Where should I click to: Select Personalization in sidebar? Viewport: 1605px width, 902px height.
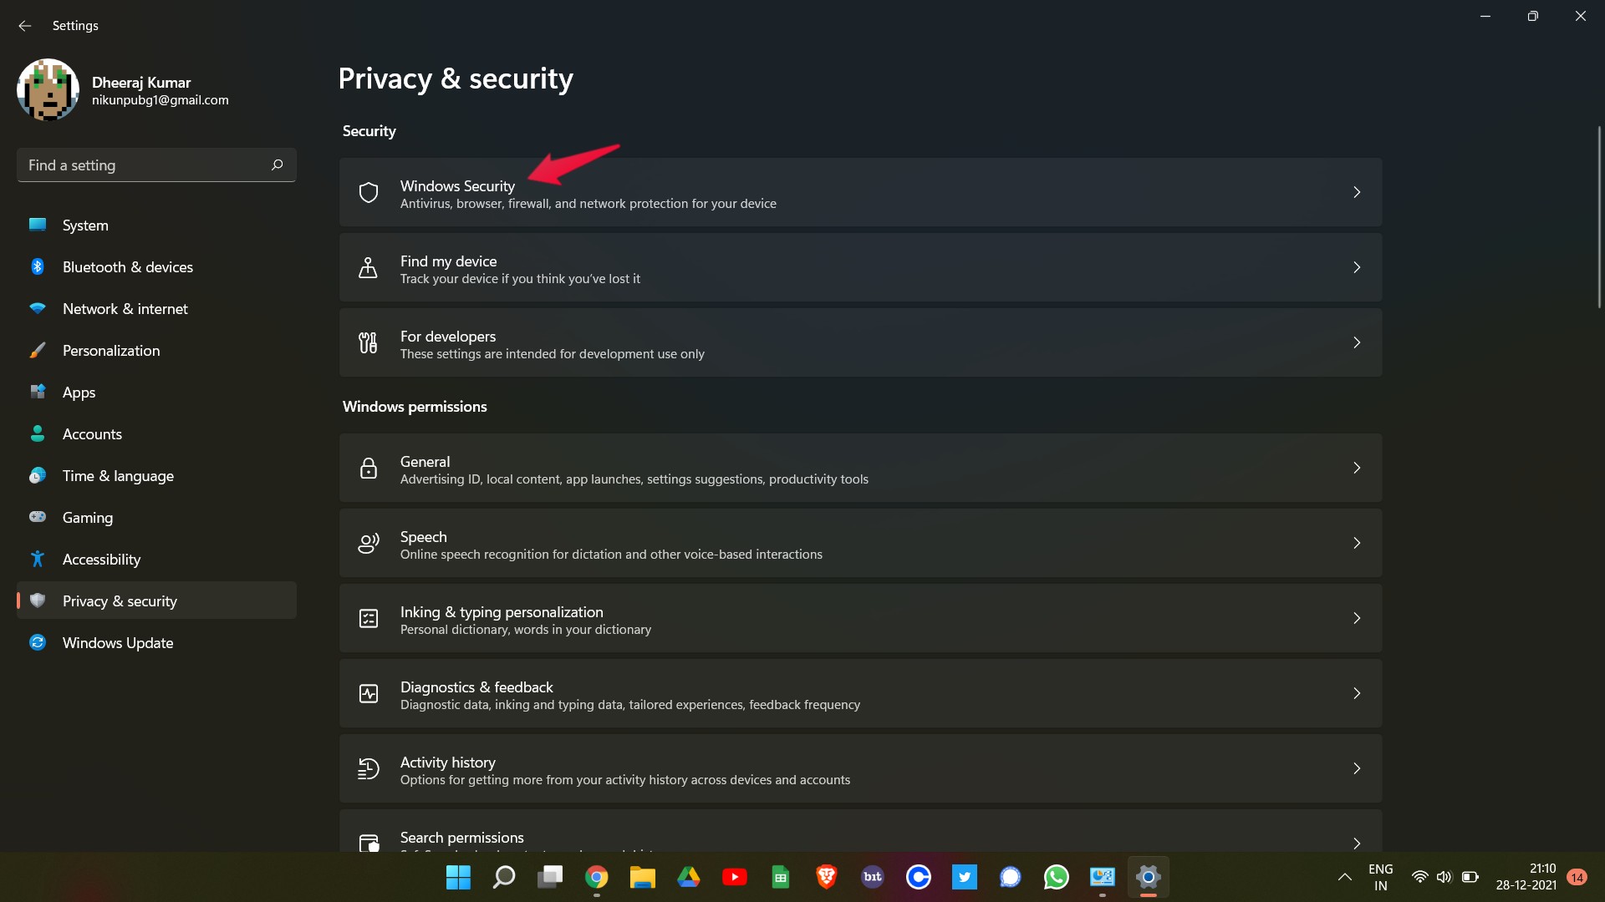point(156,351)
